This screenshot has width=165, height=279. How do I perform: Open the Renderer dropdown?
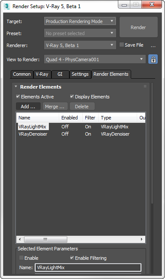(80, 45)
